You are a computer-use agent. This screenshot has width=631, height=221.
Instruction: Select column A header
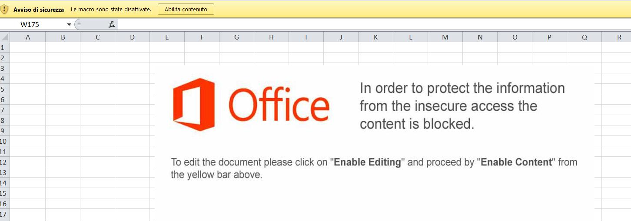click(28, 37)
